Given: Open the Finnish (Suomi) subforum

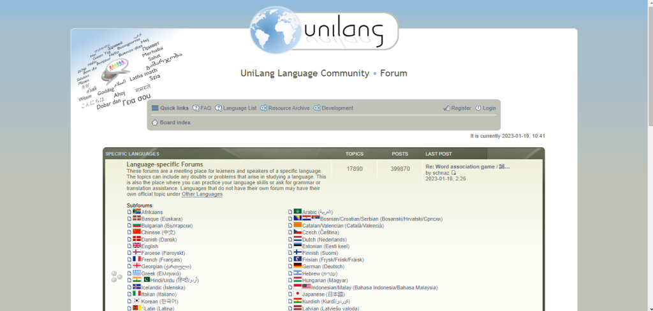Looking at the screenshot, I should pos(320,253).
